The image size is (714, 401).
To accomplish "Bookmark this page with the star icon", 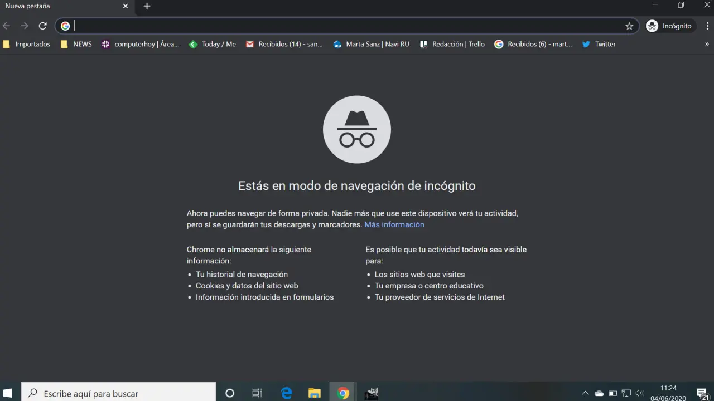I will pyautogui.click(x=629, y=26).
